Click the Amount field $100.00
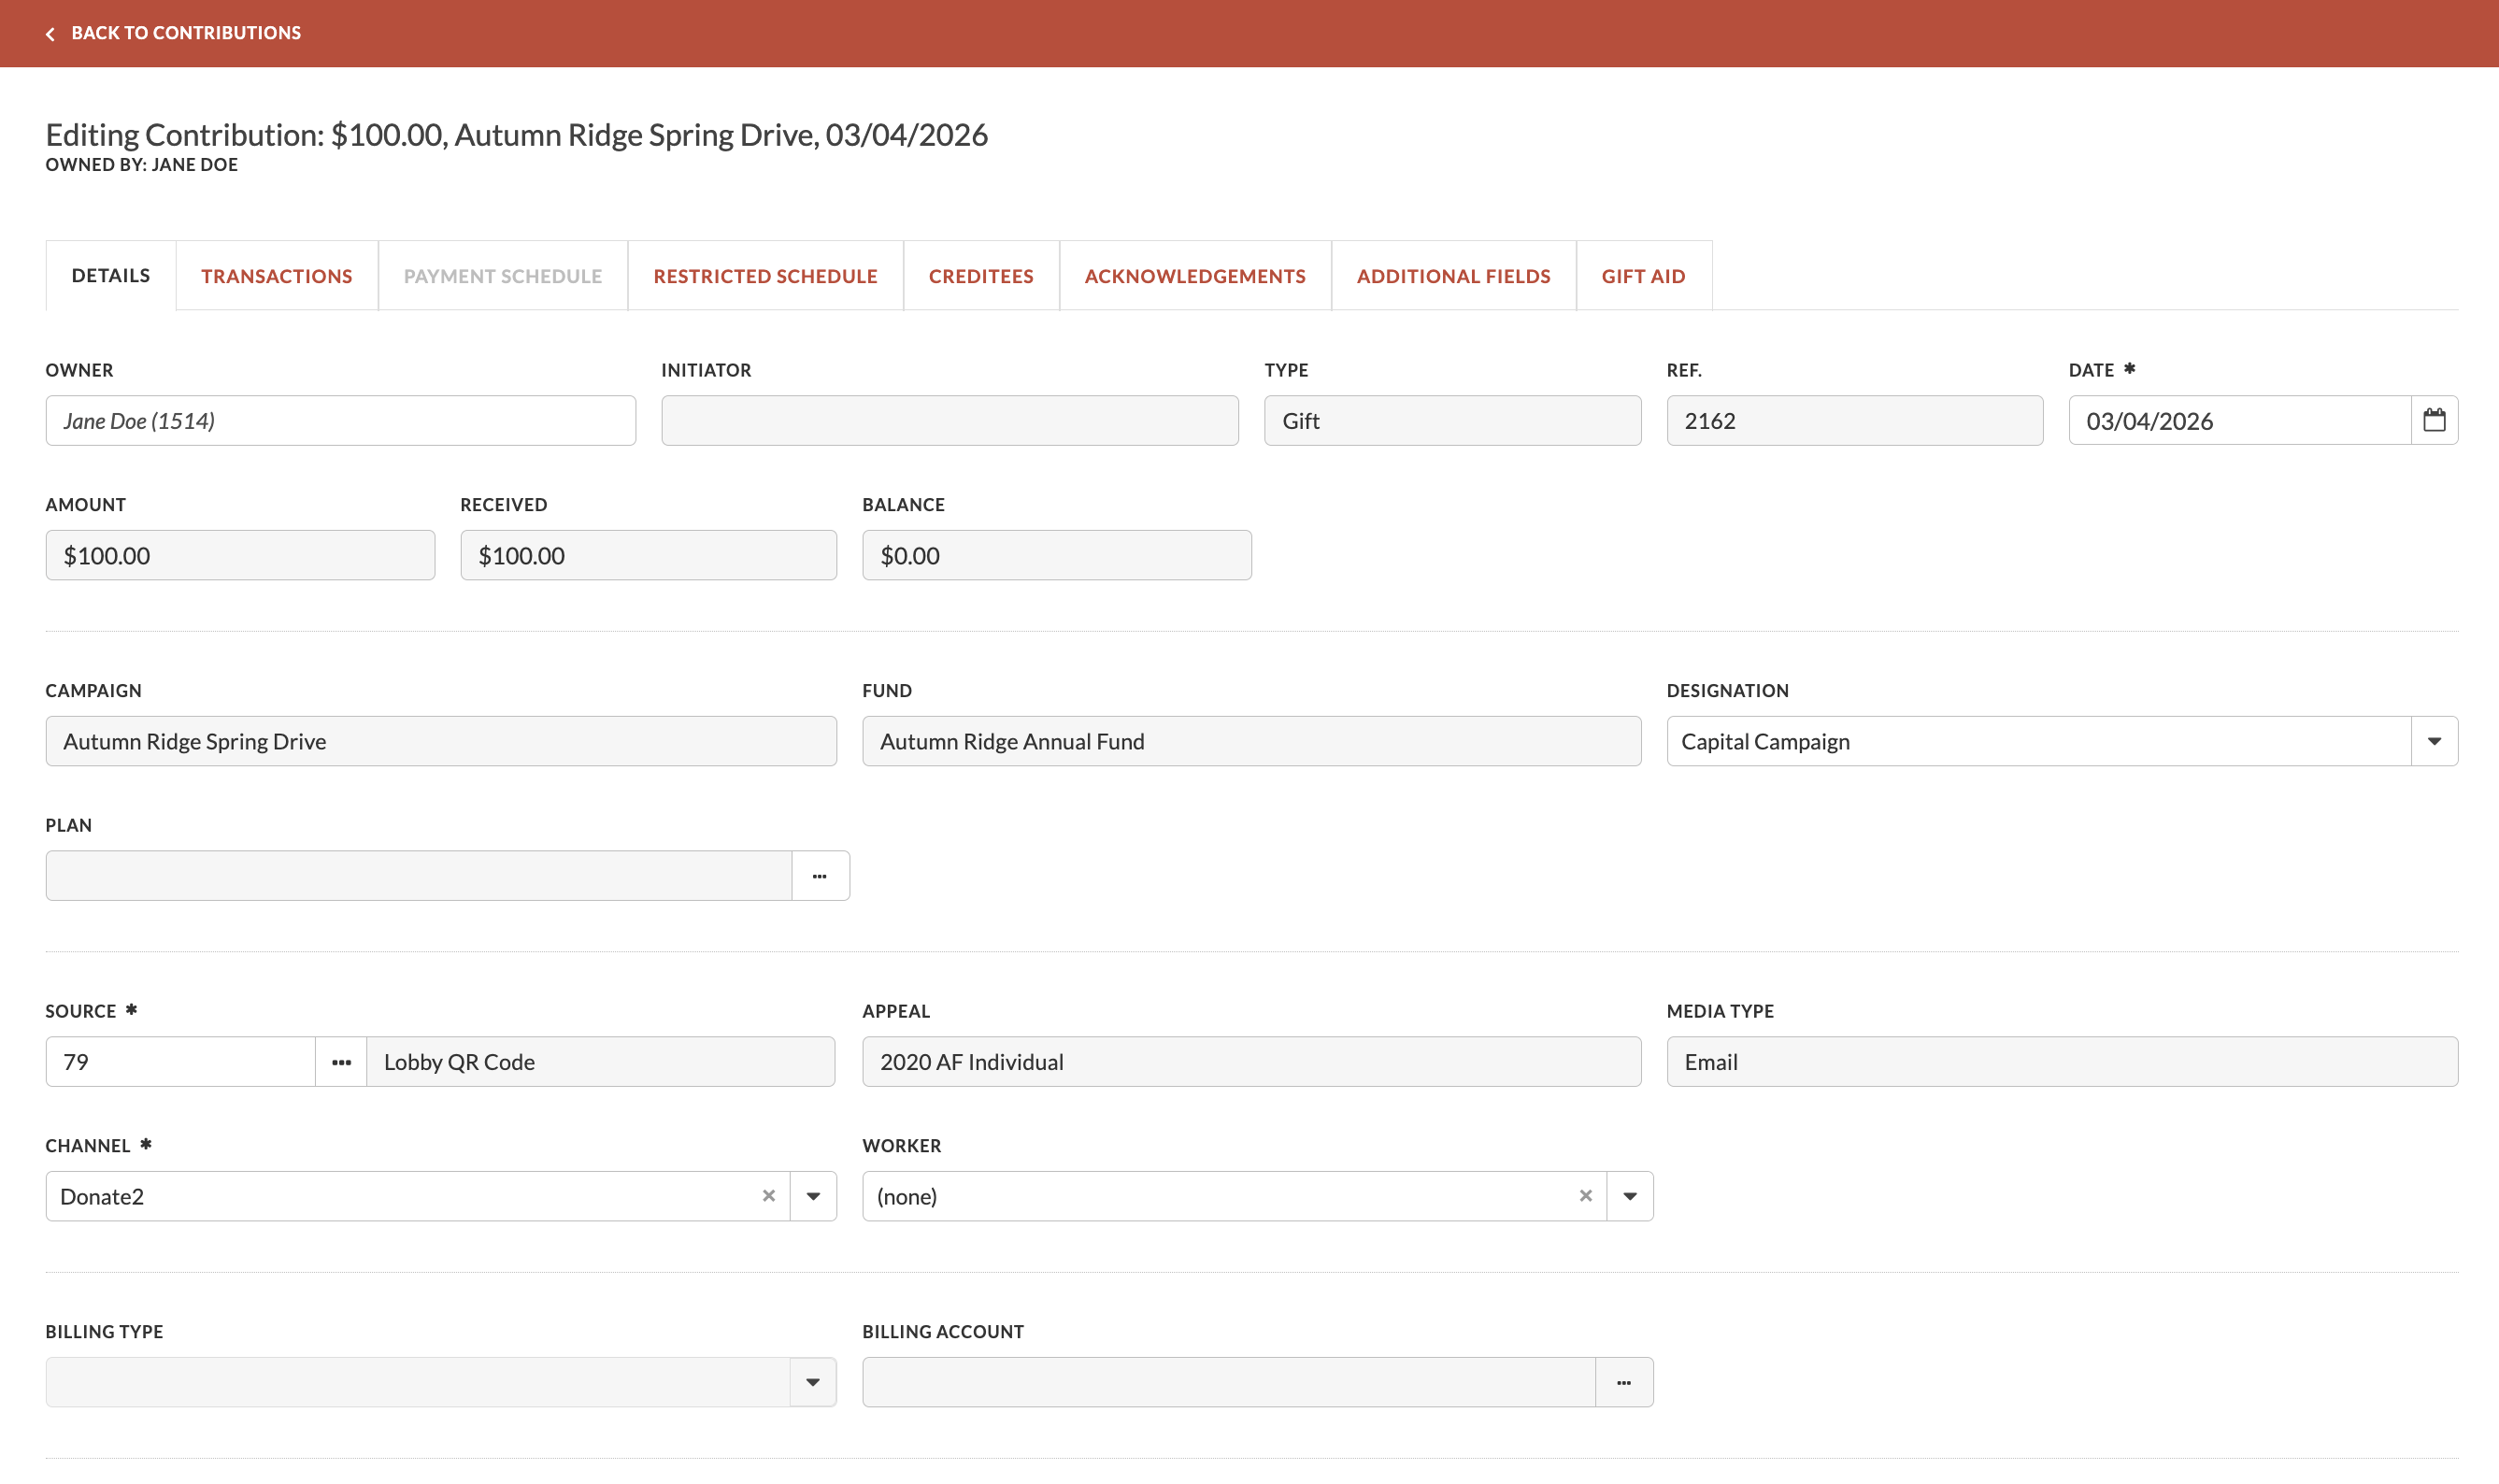The image size is (2499, 1484). click(x=240, y=555)
